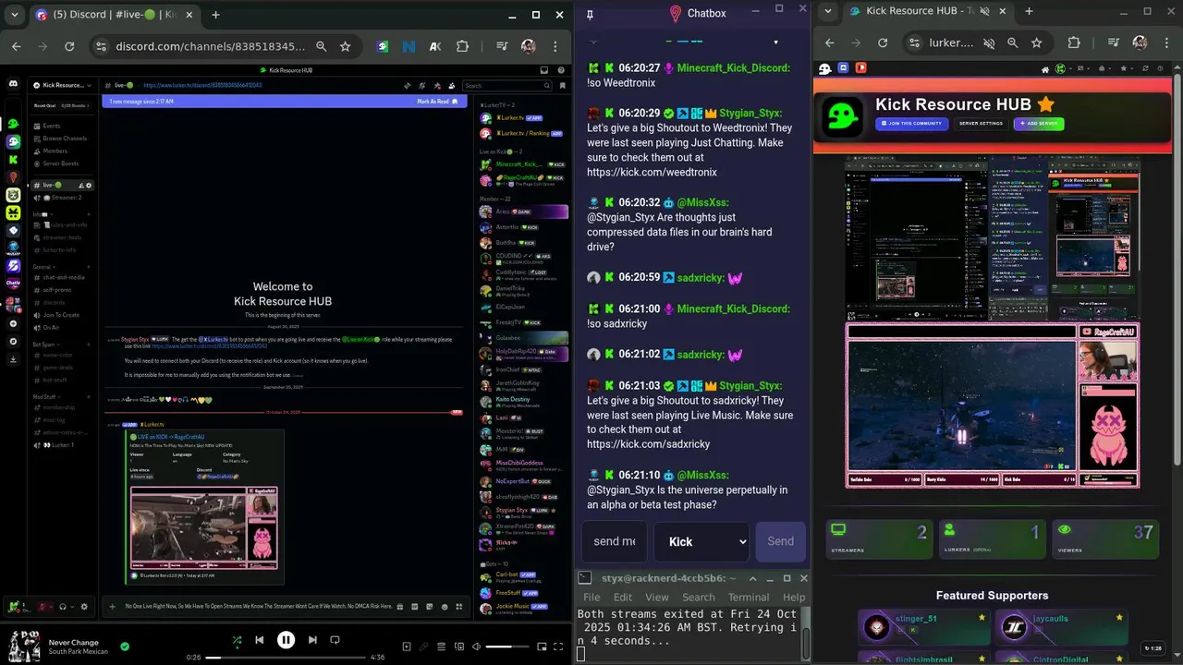Open miniplayer icon in music player
The width and height of the screenshot is (1183, 665).
(x=542, y=647)
